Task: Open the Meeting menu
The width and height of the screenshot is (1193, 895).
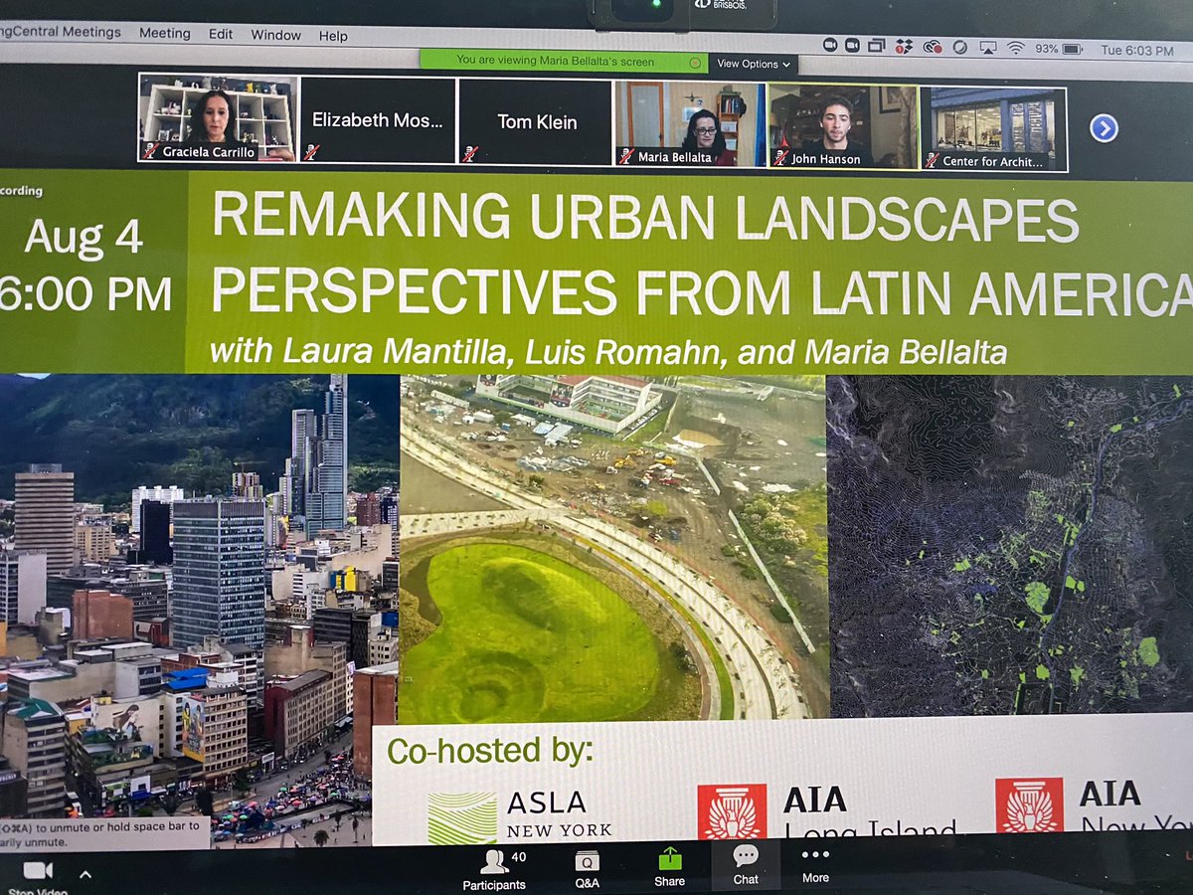Action: [x=164, y=33]
